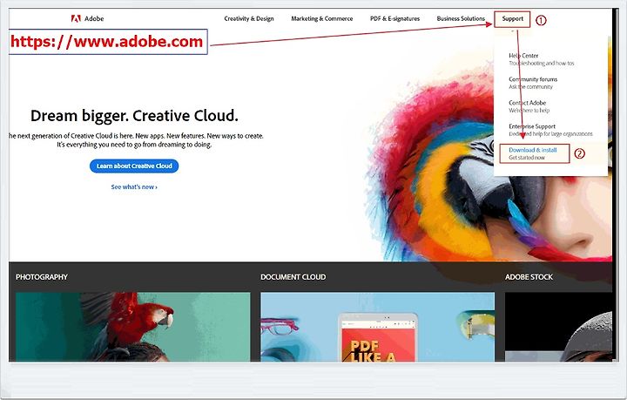The height and width of the screenshot is (400, 627).
Task: Click the ADOBE STOCK section heading
Action: click(x=529, y=277)
